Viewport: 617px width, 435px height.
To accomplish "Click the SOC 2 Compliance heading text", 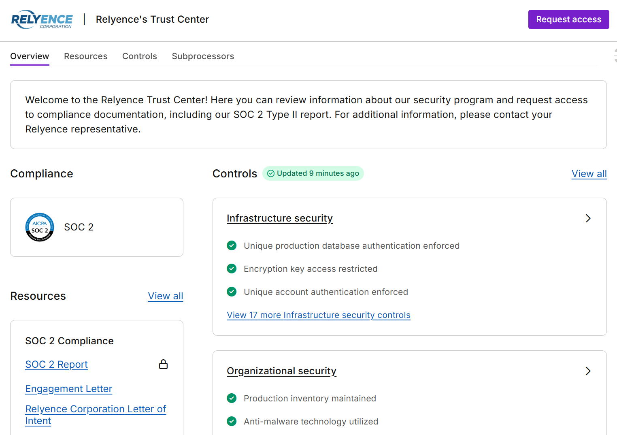I will click(69, 341).
